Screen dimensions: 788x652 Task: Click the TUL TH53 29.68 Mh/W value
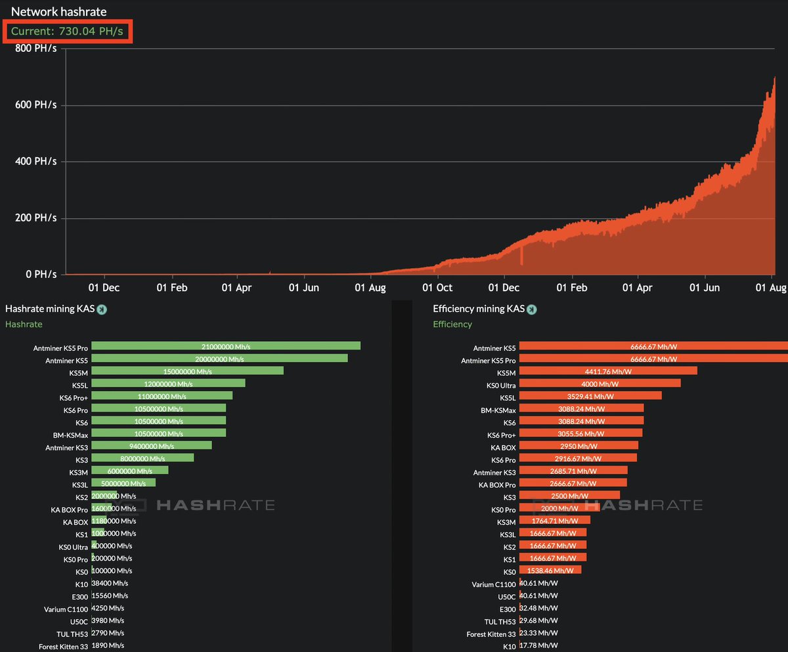point(538,621)
